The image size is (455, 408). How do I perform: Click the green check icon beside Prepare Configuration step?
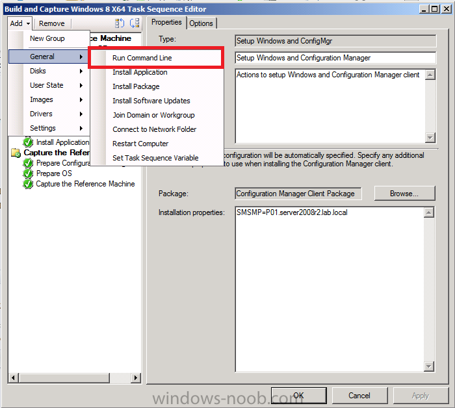point(28,163)
